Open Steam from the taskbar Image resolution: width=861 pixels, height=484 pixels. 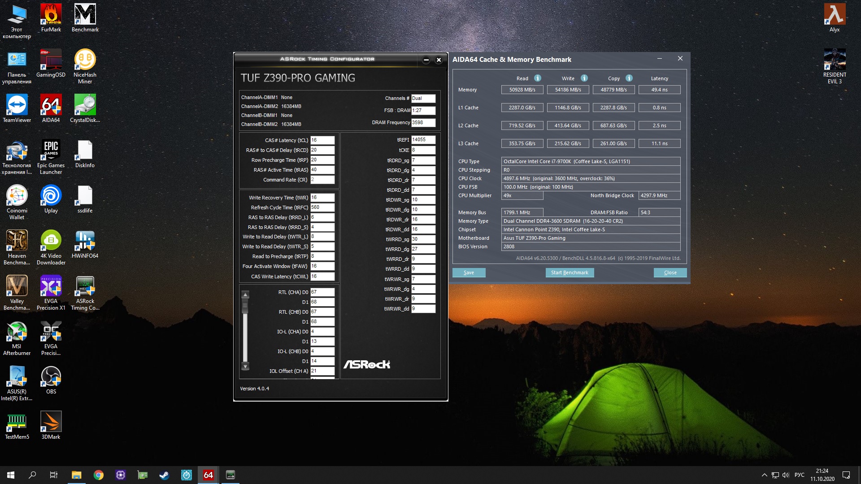165,475
